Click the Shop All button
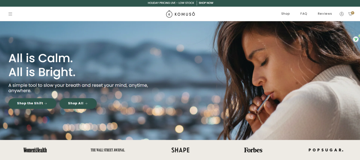The height and width of the screenshot is (160, 360). tap(78, 103)
